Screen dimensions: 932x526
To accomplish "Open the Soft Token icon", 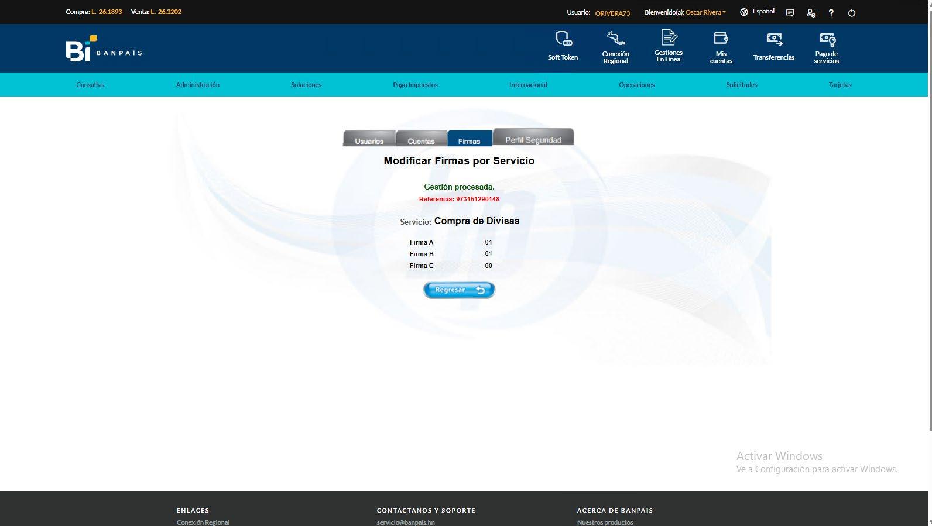I will point(563,39).
